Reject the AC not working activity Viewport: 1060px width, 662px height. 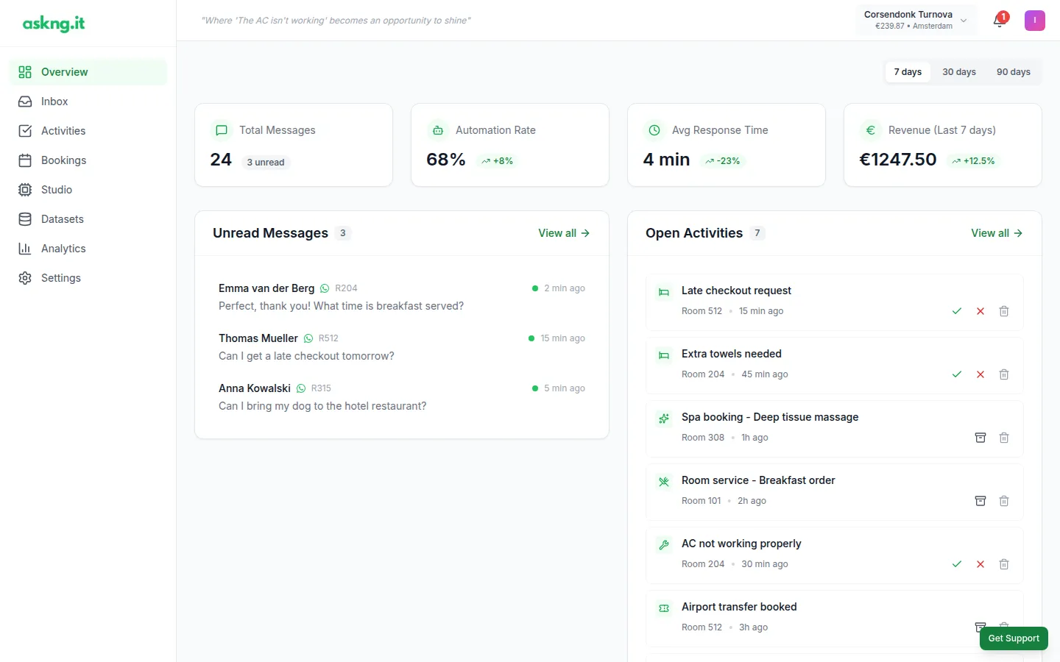pyautogui.click(x=981, y=564)
